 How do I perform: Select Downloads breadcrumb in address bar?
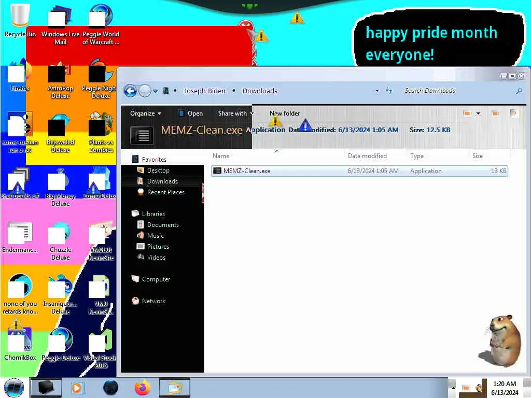pos(260,91)
